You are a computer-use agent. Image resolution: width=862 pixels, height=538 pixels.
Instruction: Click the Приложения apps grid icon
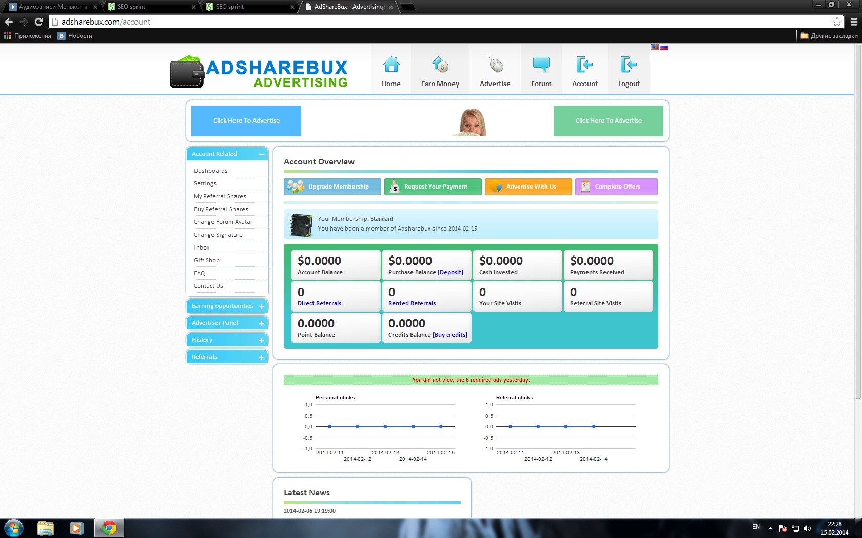pos(7,36)
